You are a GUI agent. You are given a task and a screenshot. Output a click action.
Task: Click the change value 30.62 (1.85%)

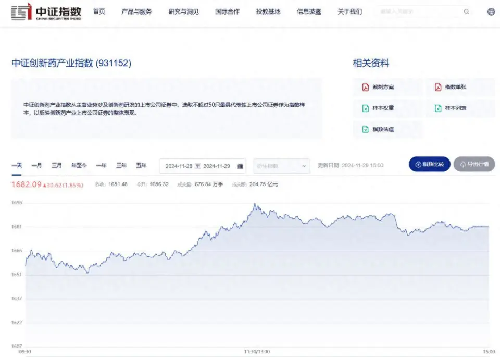[65, 185]
